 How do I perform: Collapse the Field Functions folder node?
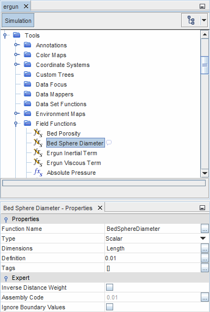pos(16,124)
